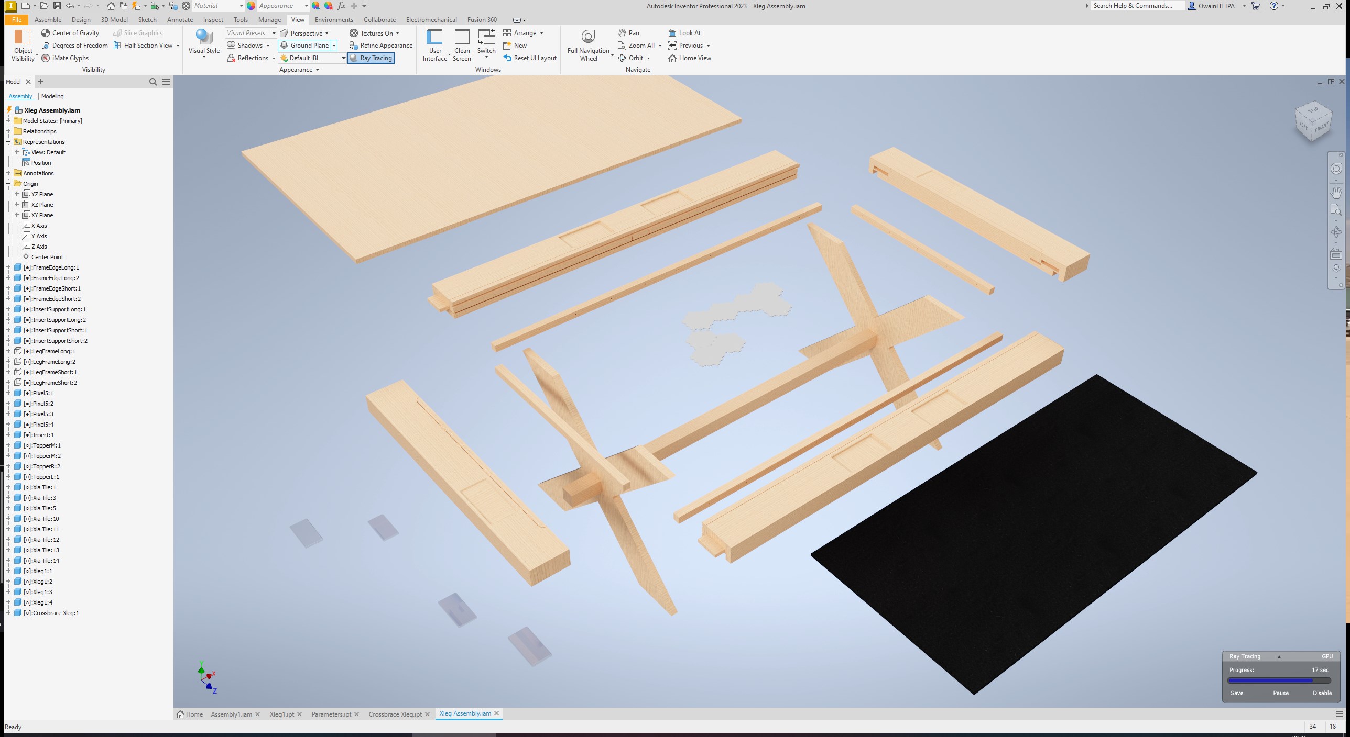
Task: Click Zoom All in Navigate panel
Action: pyautogui.click(x=636, y=46)
